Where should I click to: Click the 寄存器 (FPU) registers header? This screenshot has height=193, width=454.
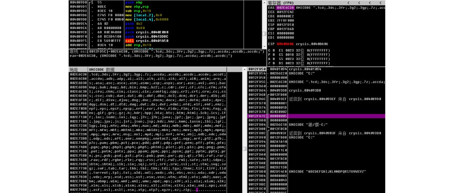click(x=281, y=3)
